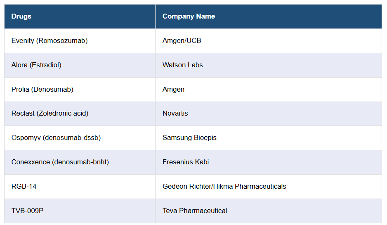Select the Evenity (Romosozumab) cell
Screen dimensions: 387x225
point(50,41)
